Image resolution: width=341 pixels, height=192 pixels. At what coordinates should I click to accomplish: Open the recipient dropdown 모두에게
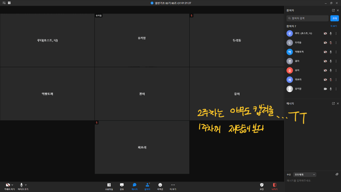305,174
